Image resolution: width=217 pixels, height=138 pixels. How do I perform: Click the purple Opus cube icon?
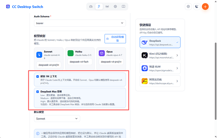pyautogui.click(x=102, y=53)
